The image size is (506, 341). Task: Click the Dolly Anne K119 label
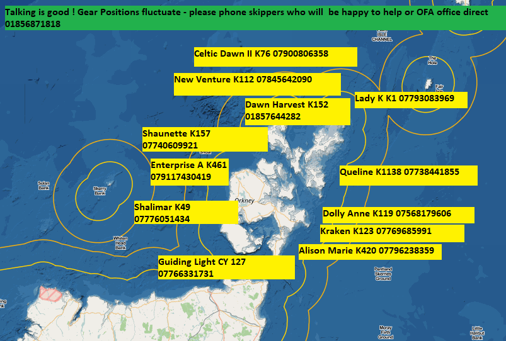[x=398, y=215]
